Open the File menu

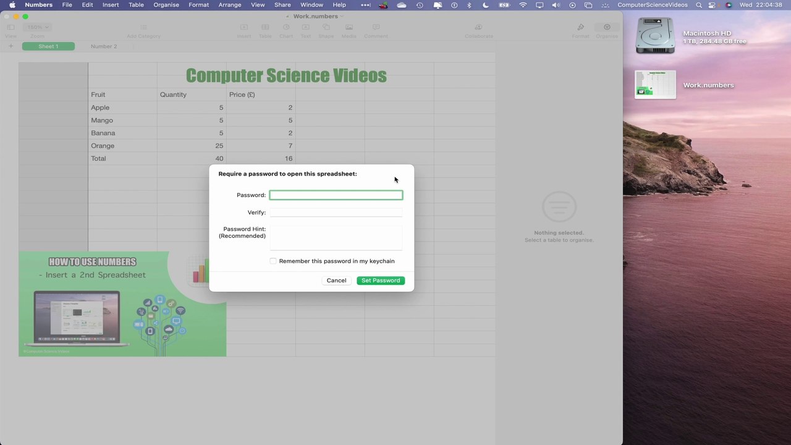tap(67, 5)
